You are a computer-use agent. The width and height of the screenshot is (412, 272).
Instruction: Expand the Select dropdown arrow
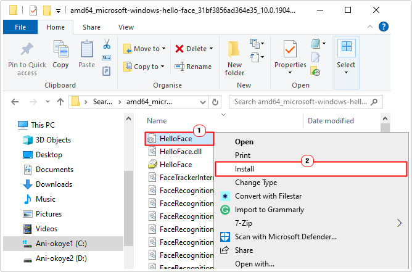346,73
